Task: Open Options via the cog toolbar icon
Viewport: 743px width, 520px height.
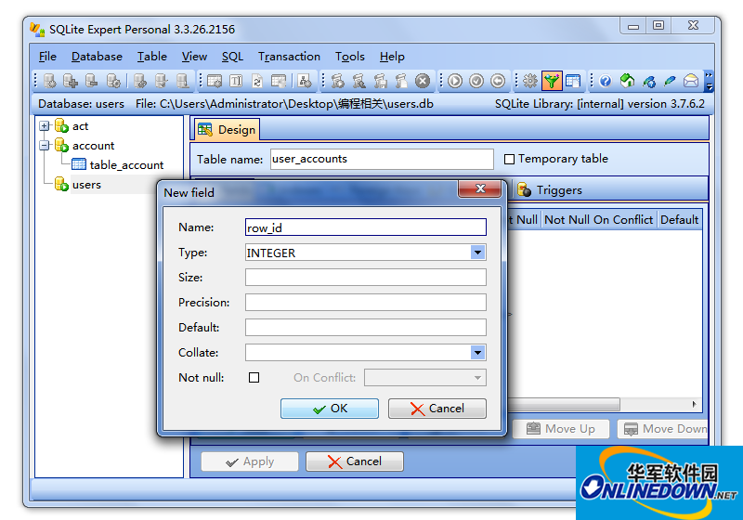Action: [x=529, y=81]
